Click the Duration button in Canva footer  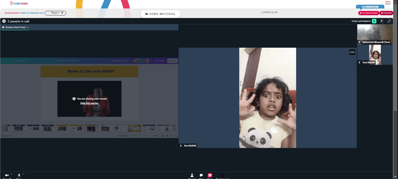7,136
